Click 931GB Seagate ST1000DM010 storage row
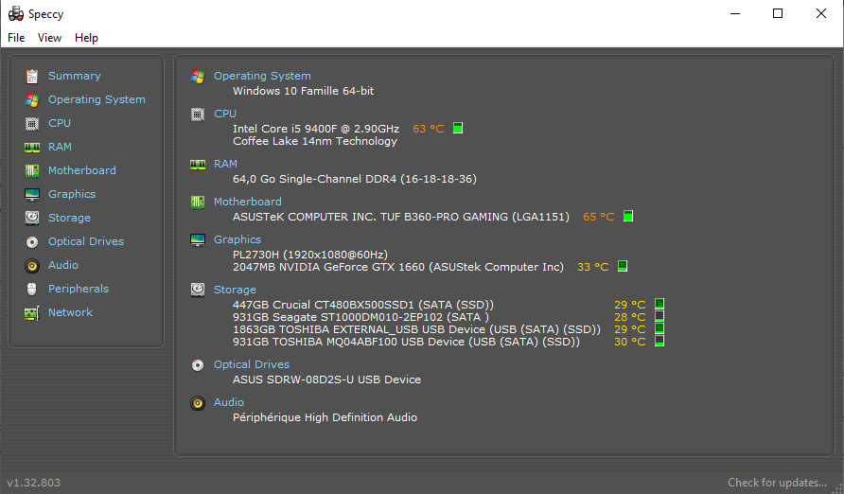Viewport: 844px width, 494px height. (360, 317)
